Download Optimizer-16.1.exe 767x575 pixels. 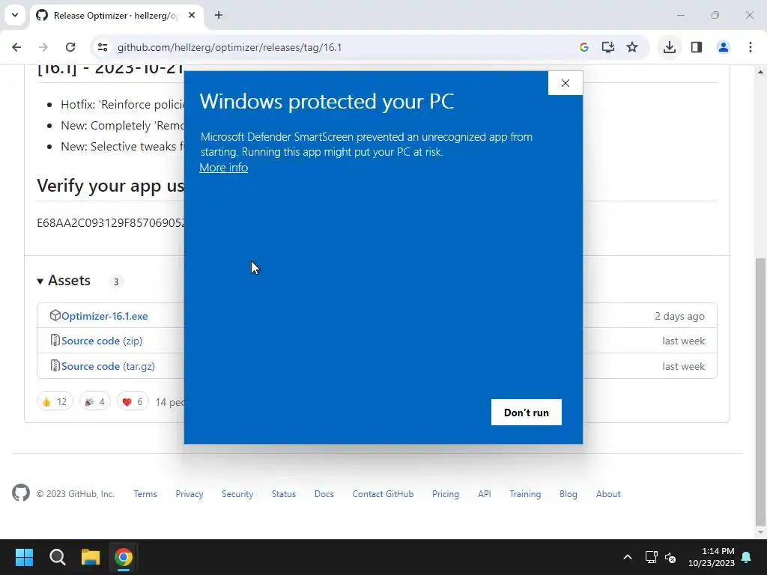(x=104, y=316)
